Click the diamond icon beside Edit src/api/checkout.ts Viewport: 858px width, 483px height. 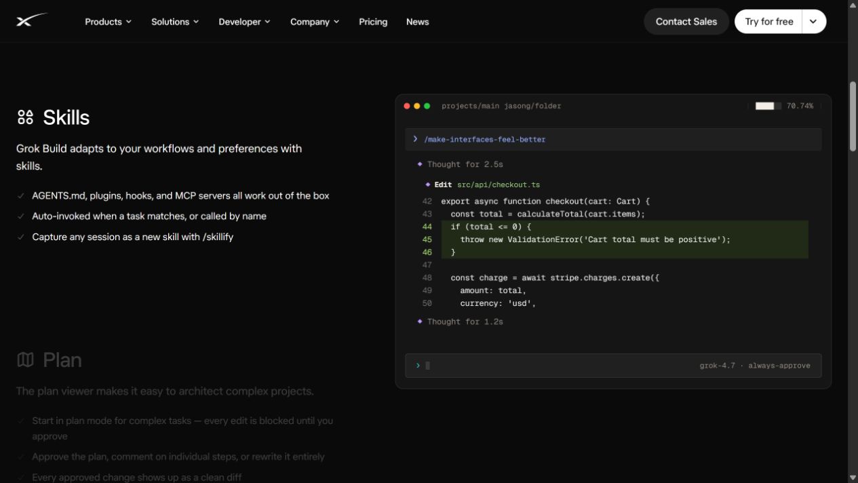click(x=428, y=185)
